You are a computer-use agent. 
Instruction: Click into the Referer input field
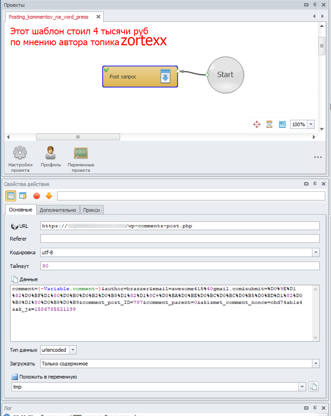(x=180, y=239)
